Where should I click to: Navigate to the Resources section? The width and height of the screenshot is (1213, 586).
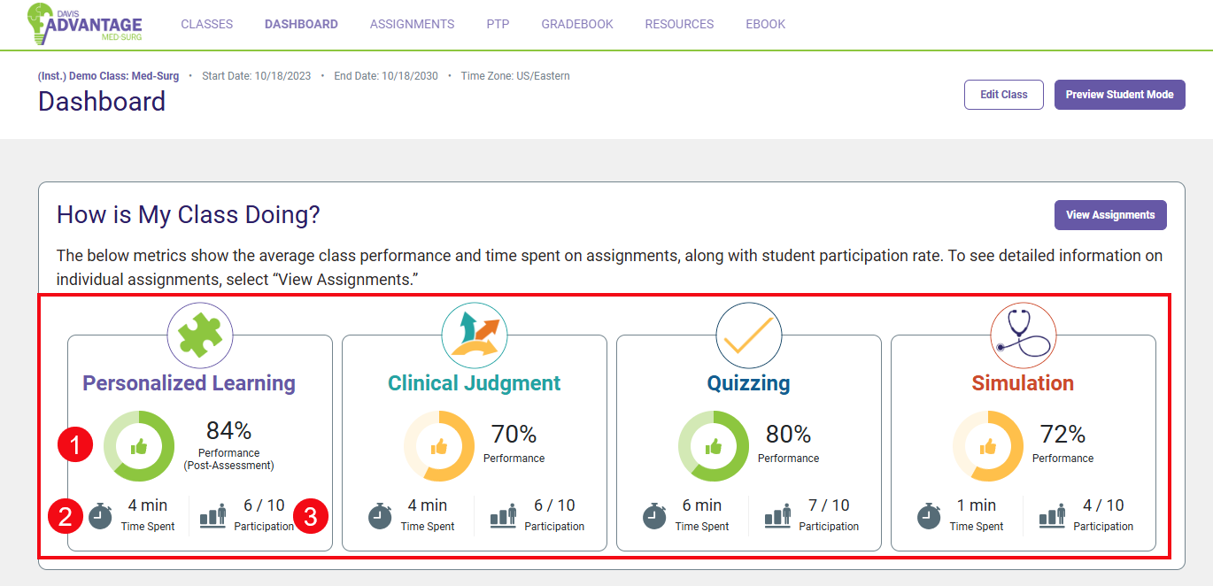(x=679, y=24)
